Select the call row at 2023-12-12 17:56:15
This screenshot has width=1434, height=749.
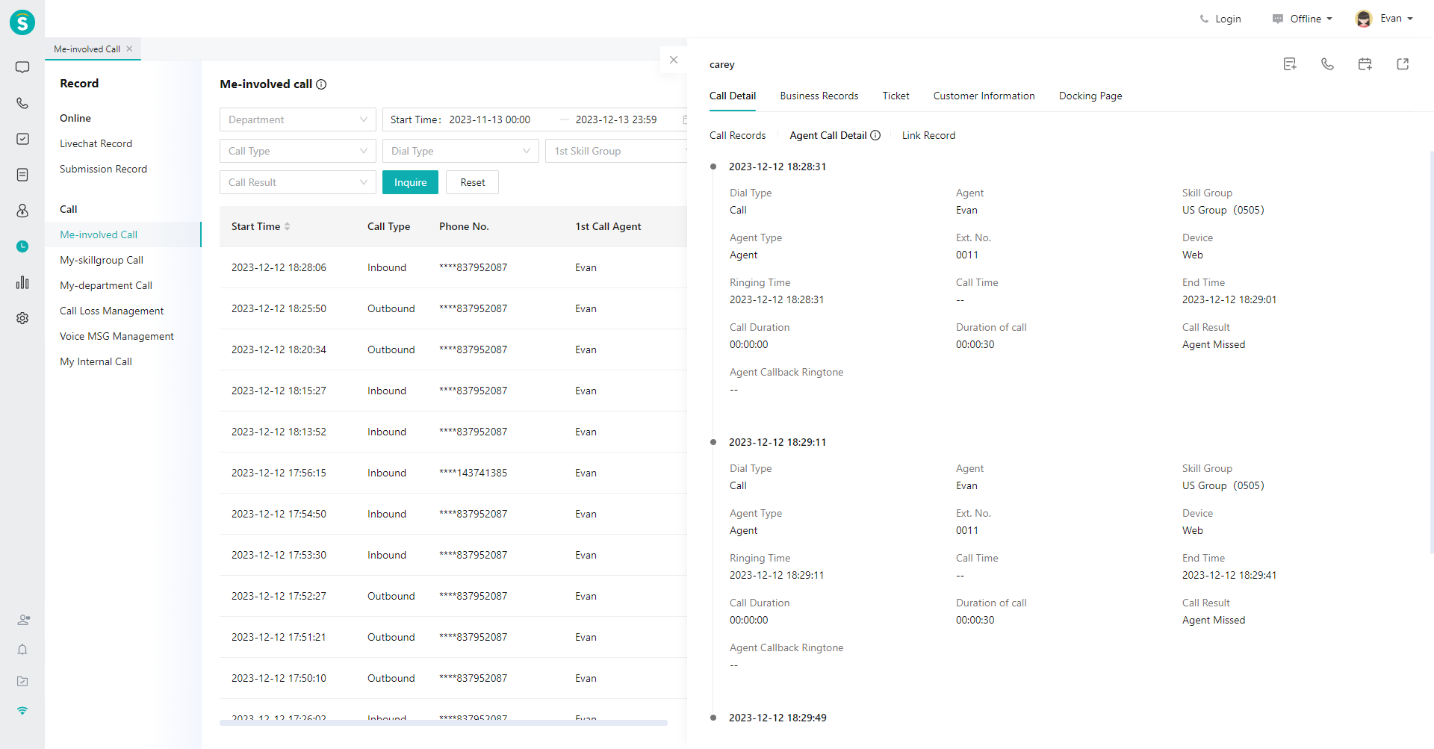(x=453, y=473)
